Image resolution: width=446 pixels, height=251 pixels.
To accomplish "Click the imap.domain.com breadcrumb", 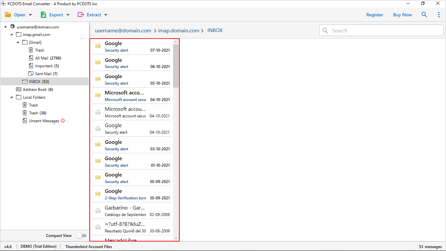I will point(179,30).
